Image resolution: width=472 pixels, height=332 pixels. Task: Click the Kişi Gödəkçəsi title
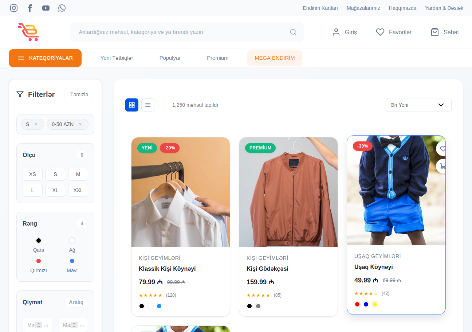coord(267,269)
